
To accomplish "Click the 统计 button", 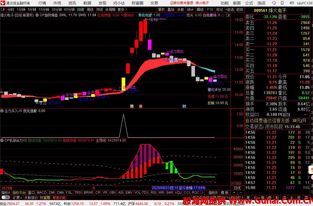I will [x=190, y=9].
